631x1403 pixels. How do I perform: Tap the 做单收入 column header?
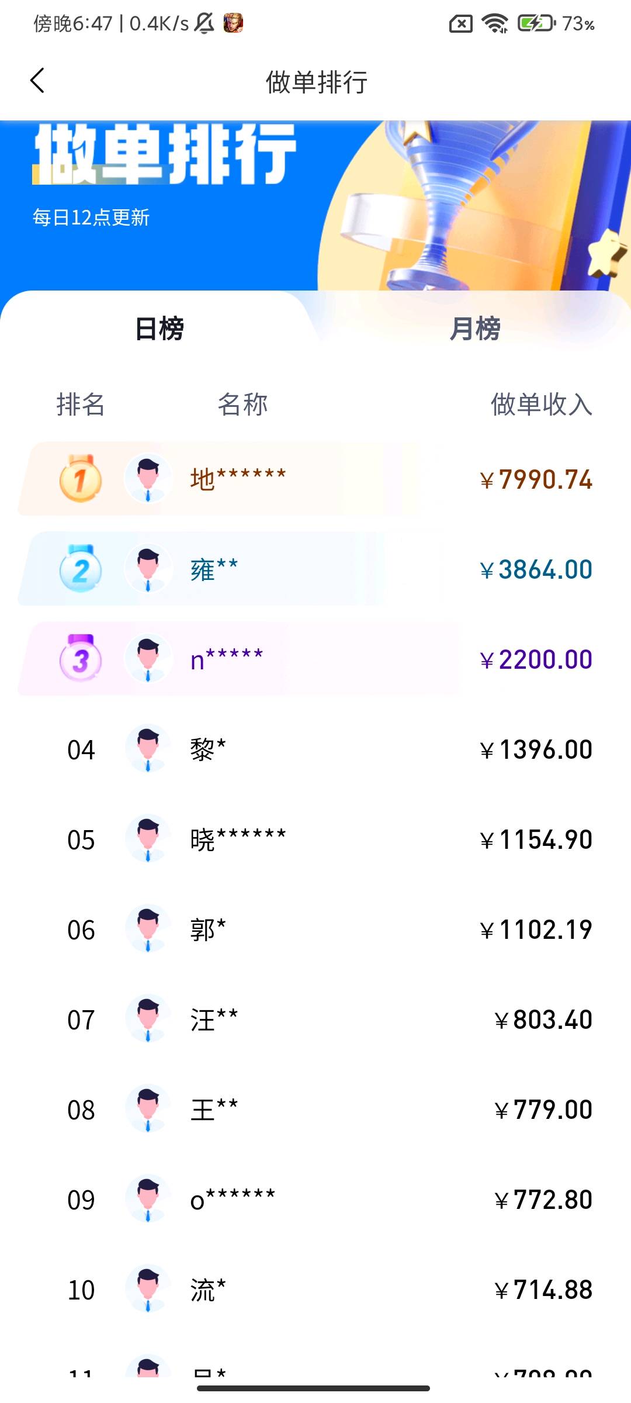click(x=541, y=405)
